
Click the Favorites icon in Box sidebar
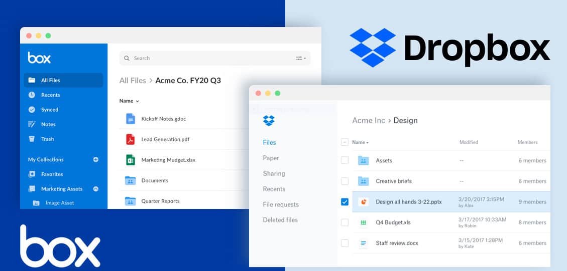pos(32,174)
